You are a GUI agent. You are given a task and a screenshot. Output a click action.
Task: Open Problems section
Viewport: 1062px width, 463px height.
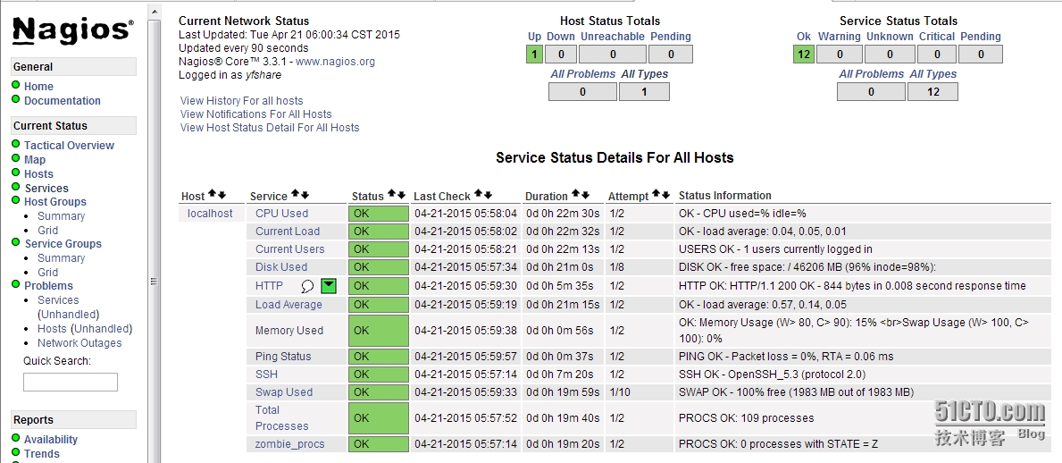point(49,286)
